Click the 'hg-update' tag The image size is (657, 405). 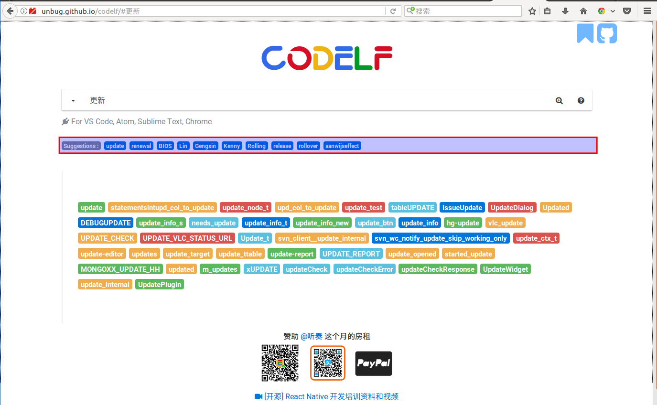point(463,223)
